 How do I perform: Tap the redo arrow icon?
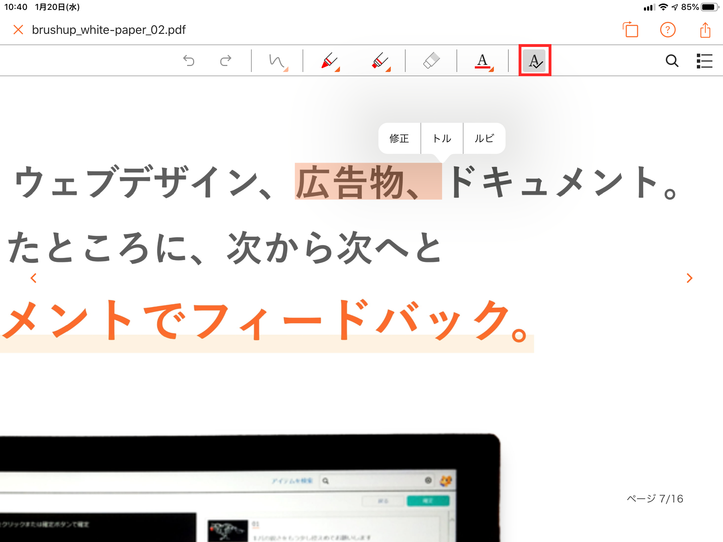(226, 61)
